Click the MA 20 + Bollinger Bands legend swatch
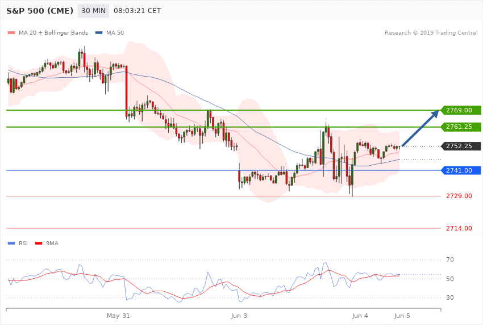Image resolution: width=483 pixels, height=327 pixels. 11,32
